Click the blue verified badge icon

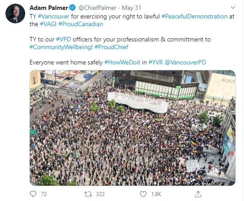pos(72,8)
